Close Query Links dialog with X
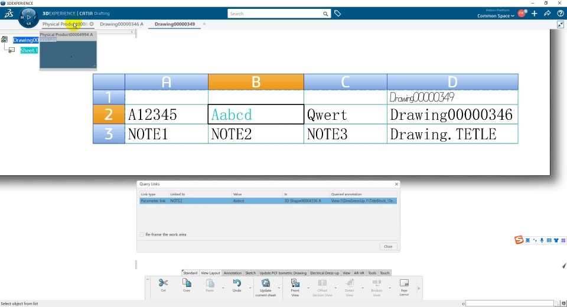Screen dimensions: 567x307 click(x=396, y=184)
